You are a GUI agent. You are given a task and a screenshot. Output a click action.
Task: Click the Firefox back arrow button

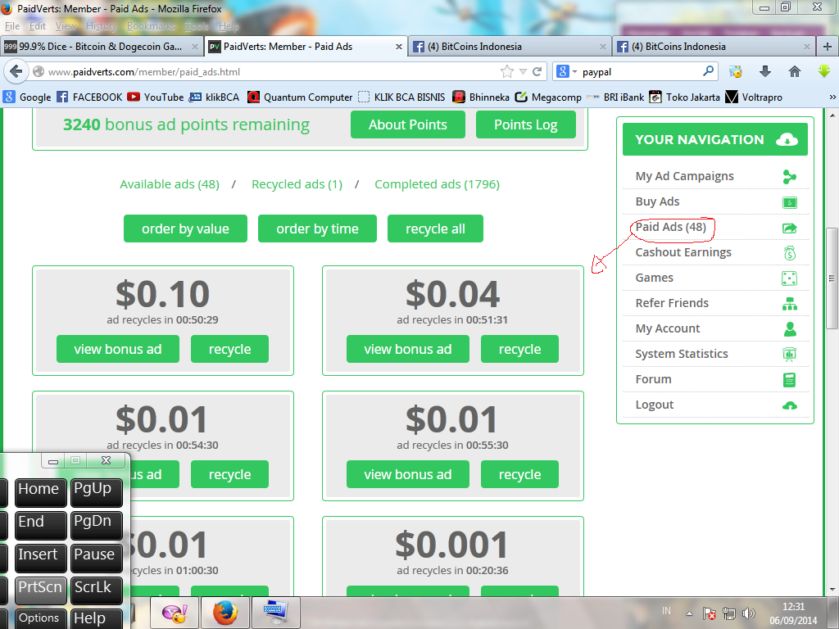point(16,71)
